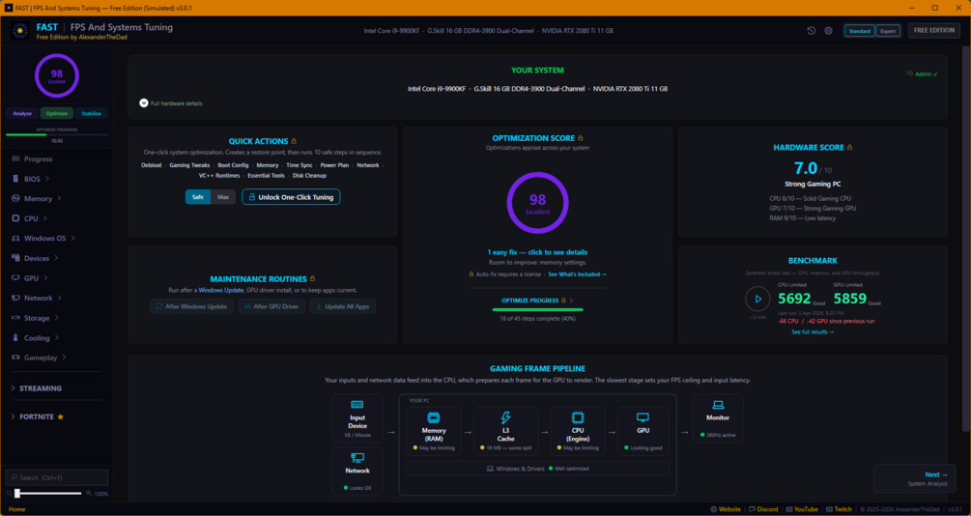
Task: Click After GPU Driver button
Action: click(271, 306)
